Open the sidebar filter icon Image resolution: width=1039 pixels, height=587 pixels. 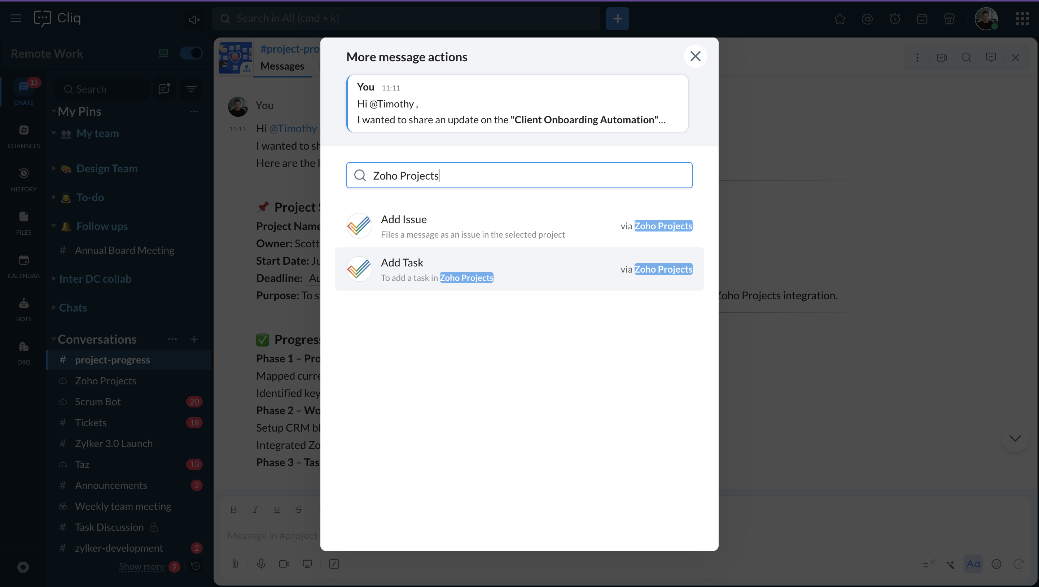pos(191,89)
